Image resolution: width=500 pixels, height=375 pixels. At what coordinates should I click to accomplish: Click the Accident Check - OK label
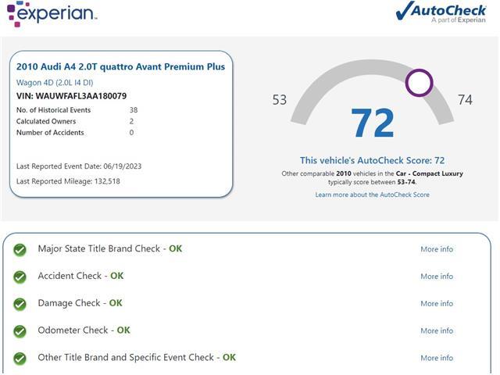tap(80, 276)
